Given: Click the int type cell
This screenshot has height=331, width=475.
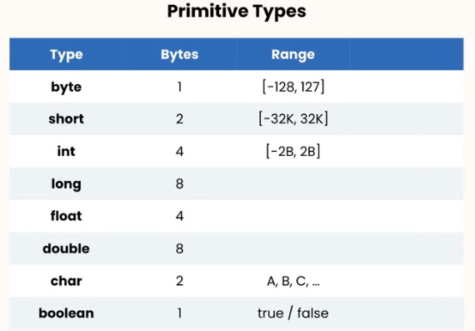Looking at the screenshot, I should pyautogui.click(x=67, y=151).
